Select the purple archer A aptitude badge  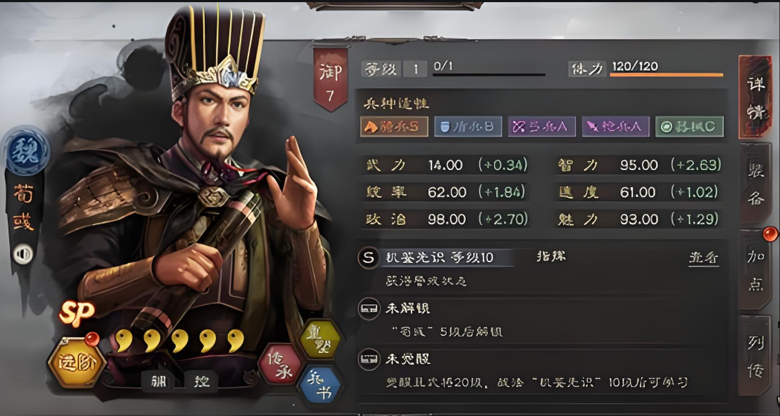pos(541,127)
